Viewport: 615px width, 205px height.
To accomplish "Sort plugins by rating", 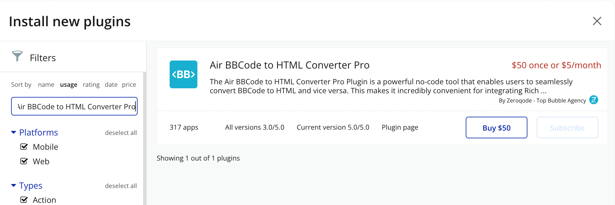I will [91, 85].
